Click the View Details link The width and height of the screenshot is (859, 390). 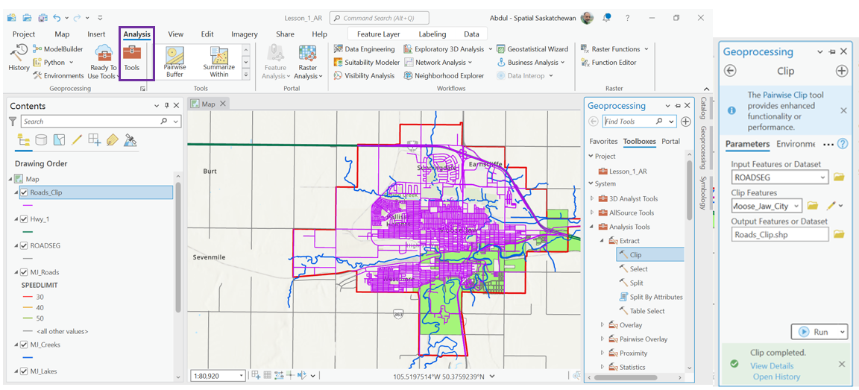tap(772, 366)
